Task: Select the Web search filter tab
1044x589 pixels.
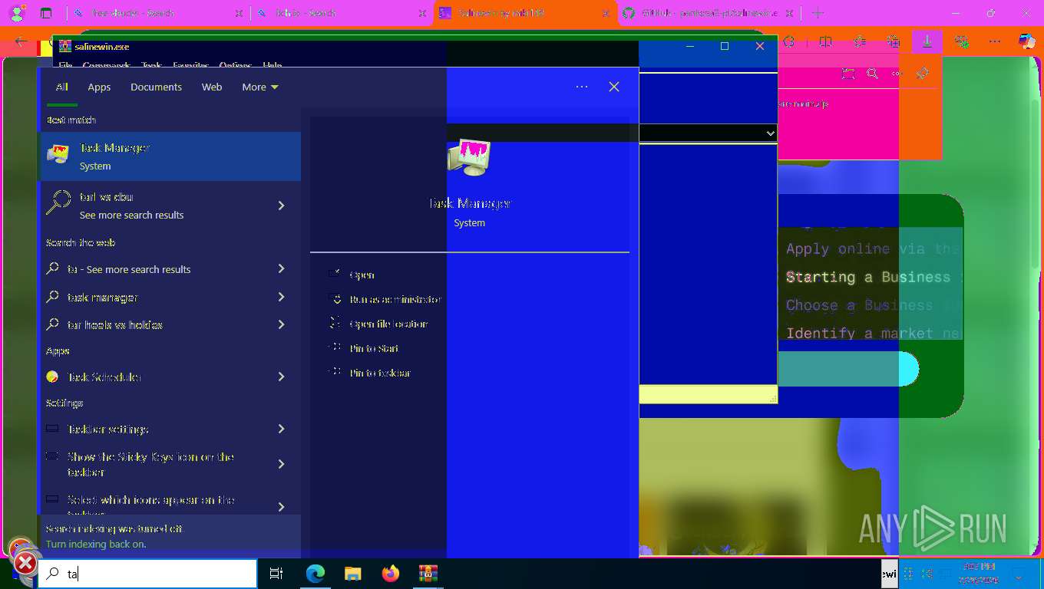Action: pyautogui.click(x=212, y=87)
